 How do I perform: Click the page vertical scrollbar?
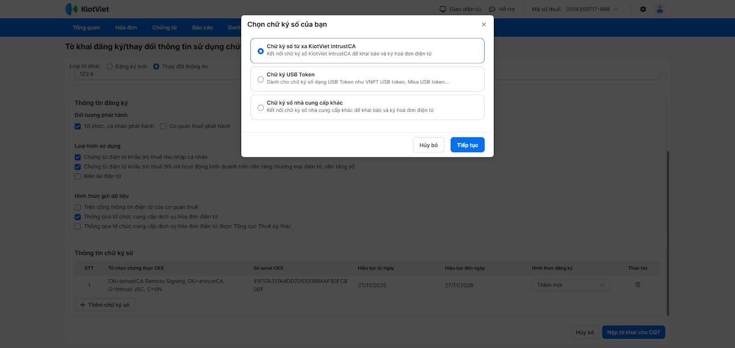coord(668,233)
